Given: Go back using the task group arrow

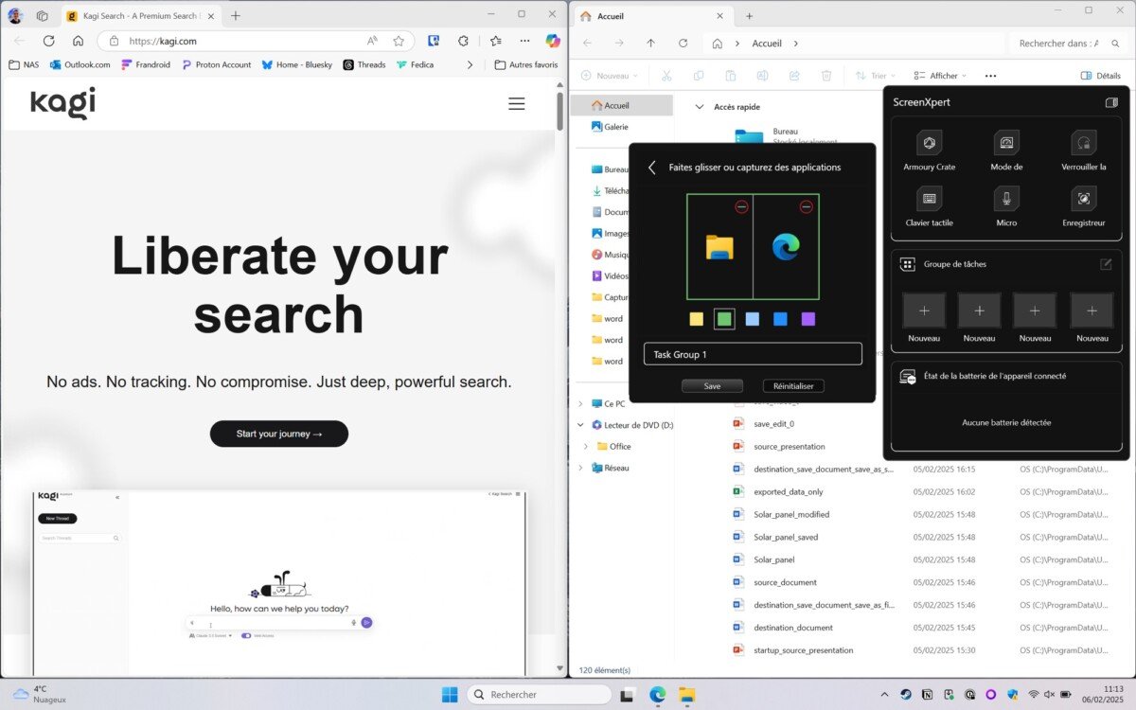Looking at the screenshot, I should coord(651,168).
